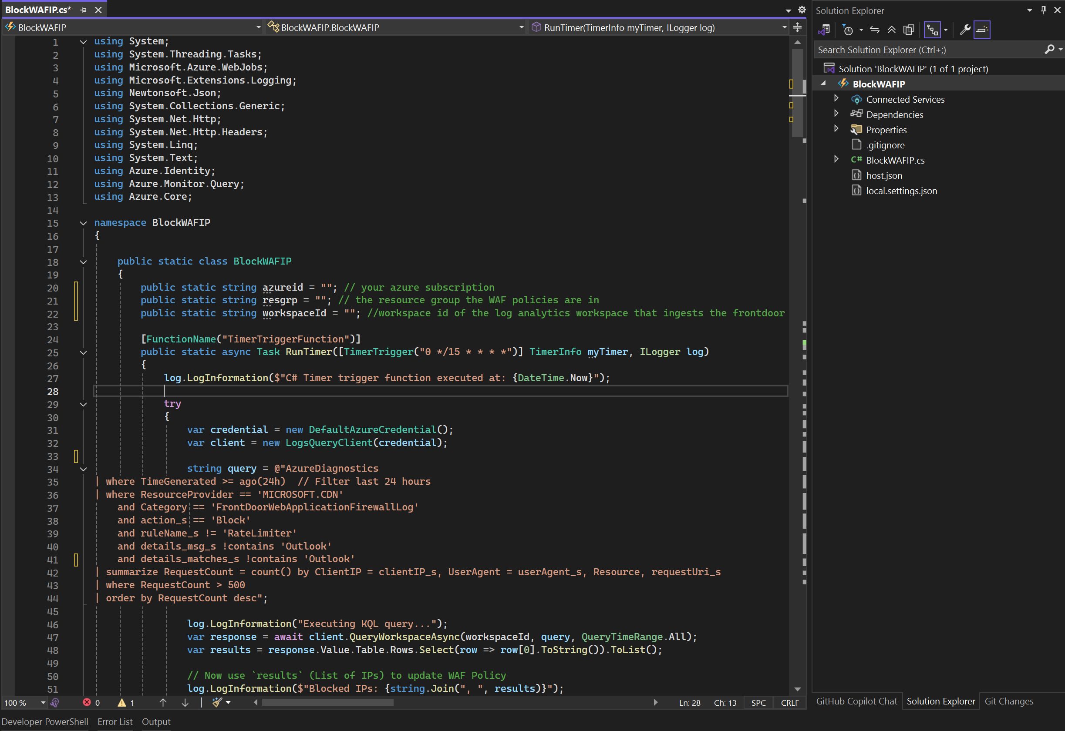
Task: Click the split editor icon above scrollbar
Action: (797, 27)
